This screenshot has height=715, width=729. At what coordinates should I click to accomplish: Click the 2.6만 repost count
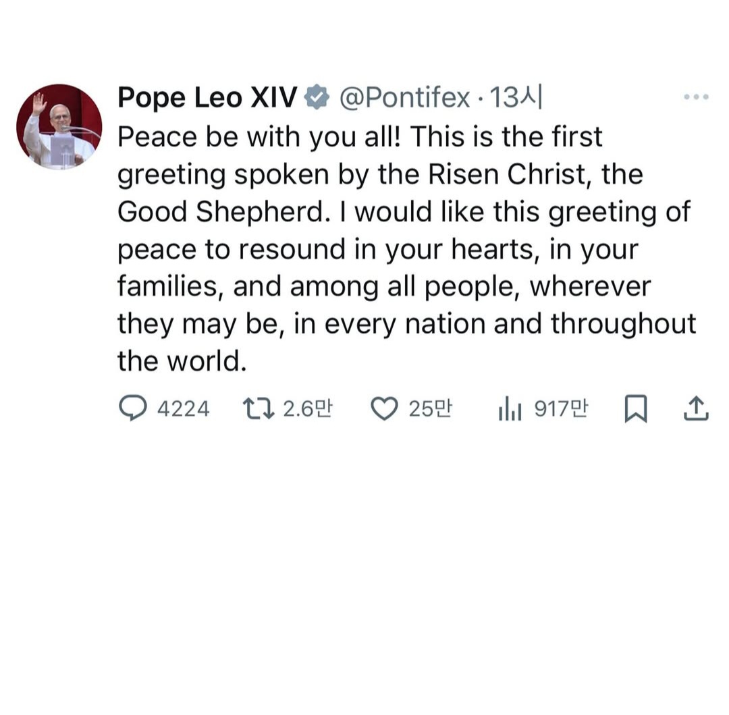307,409
